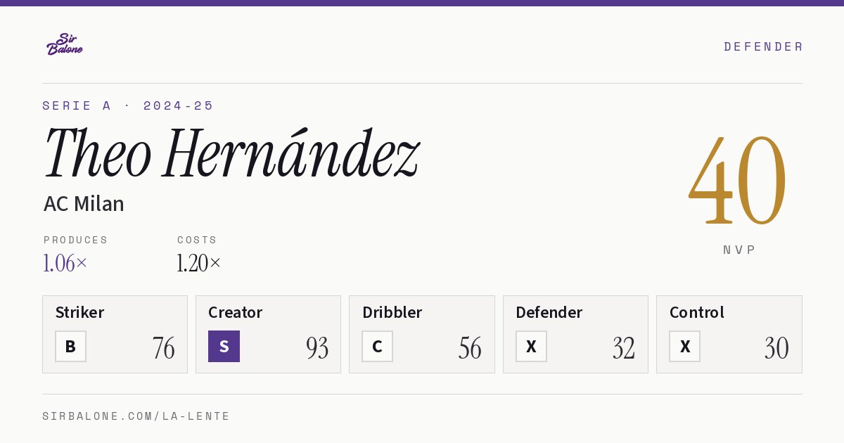844x443 pixels.
Task: Click the Creator score 93
Action: [317, 348]
